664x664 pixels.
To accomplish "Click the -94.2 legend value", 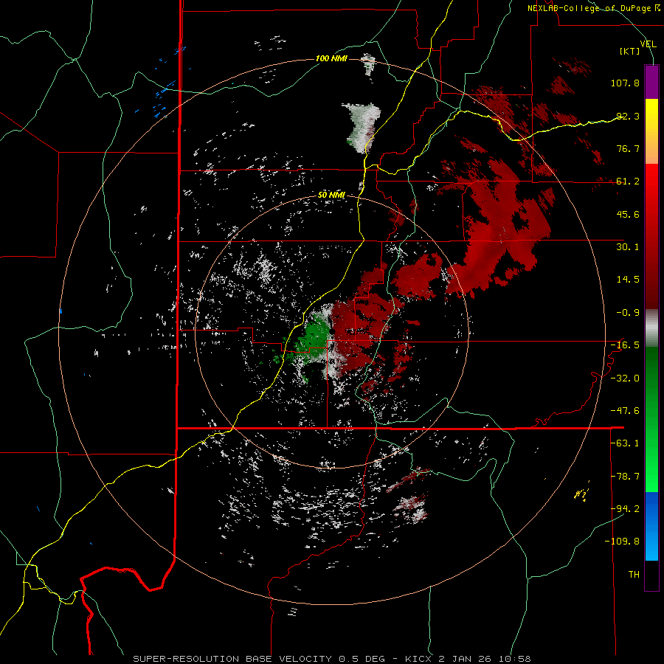I will point(625,508).
